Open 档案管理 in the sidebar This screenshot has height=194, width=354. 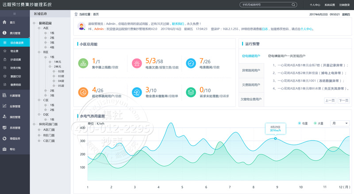coord(15,95)
